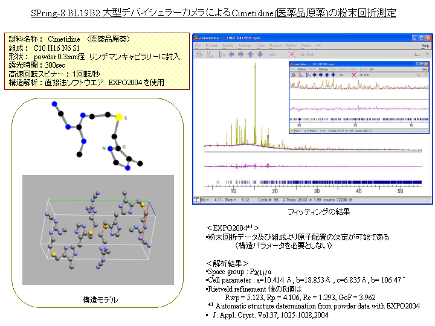Click '2-Theta: 37.73' in the inset status bar

tap(337, 131)
